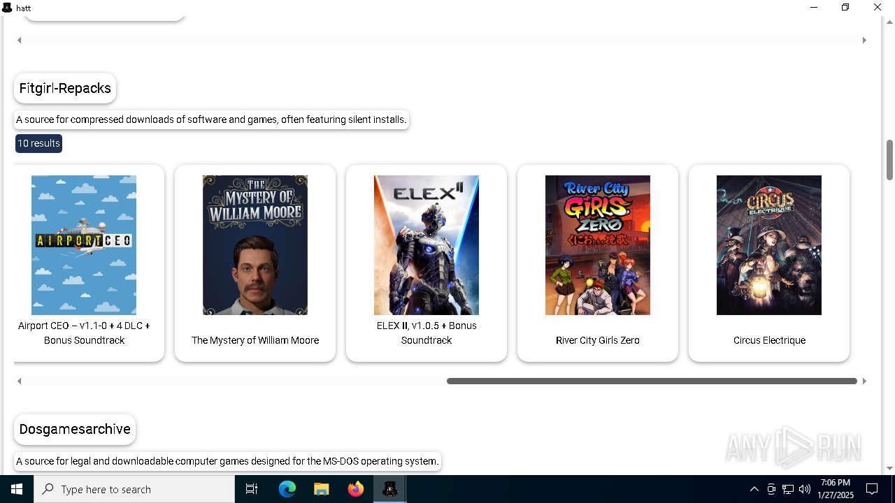Open the Action Center notifications icon
Viewport: 895px width, 503px height.
(x=872, y=489)
